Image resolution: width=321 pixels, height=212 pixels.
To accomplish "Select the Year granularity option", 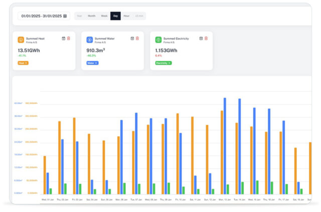I will [x=80, y=16].
